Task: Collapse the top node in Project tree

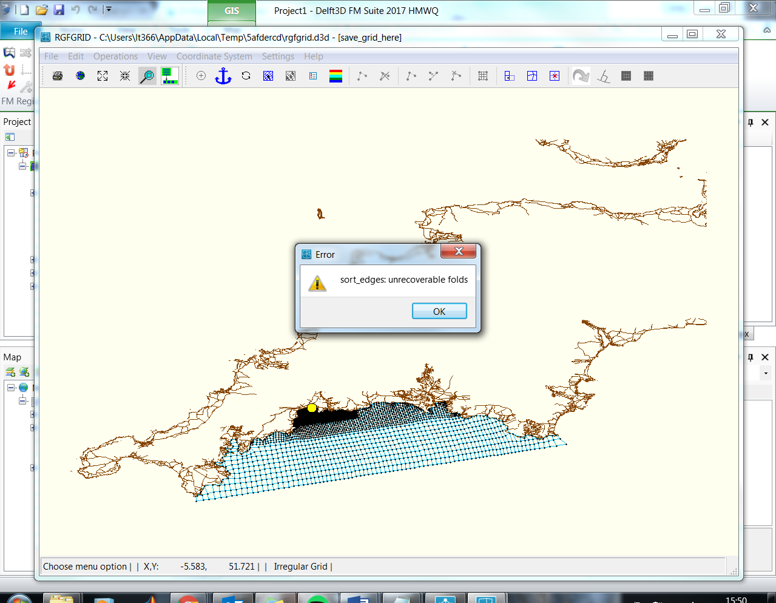Action: (11, 153)
